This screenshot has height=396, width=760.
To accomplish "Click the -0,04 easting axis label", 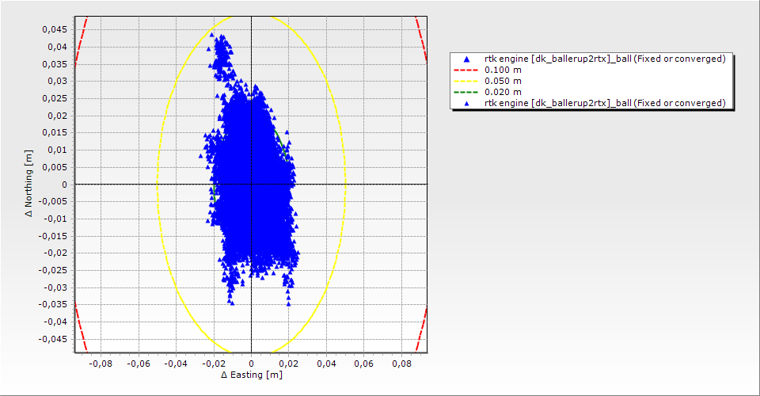I will [176, 364].
